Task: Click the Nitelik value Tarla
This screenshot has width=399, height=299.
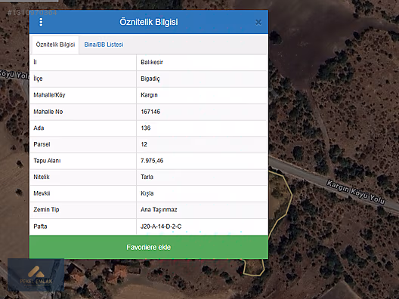Action: click(x=147, y=177)
